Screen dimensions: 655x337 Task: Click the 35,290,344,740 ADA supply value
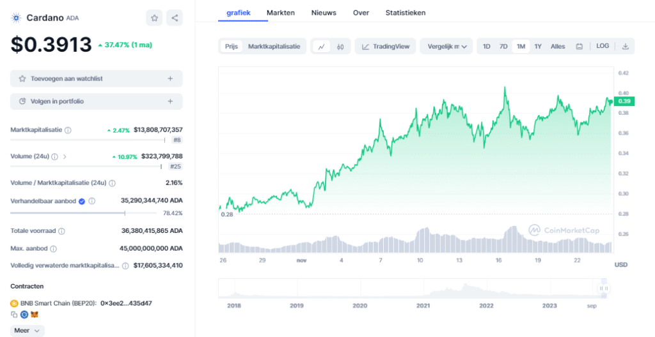(x=152, y=200)
